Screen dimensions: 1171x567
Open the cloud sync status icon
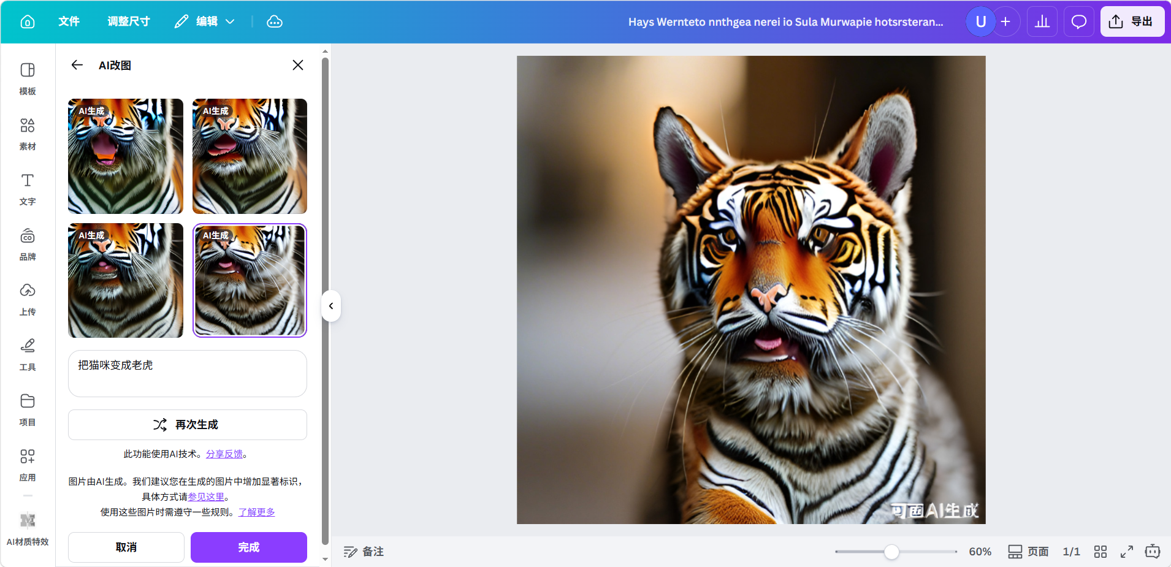[275, 21]
